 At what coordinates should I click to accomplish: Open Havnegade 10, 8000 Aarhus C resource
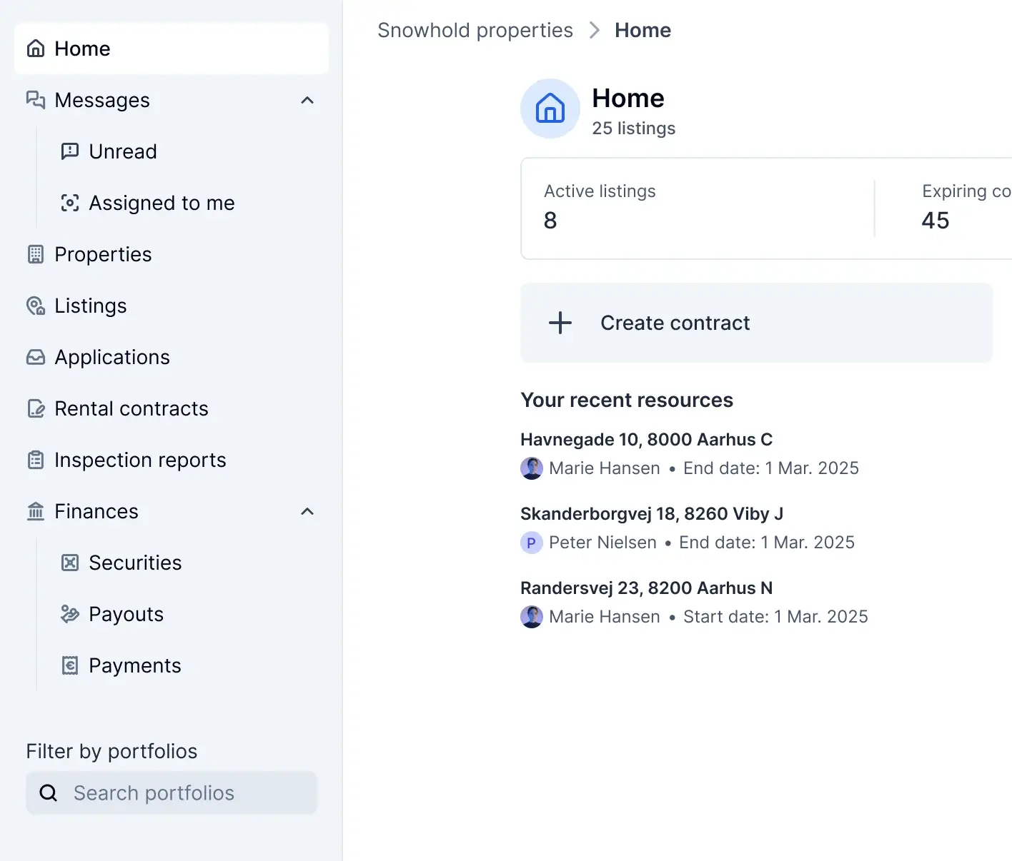point(646,439)
